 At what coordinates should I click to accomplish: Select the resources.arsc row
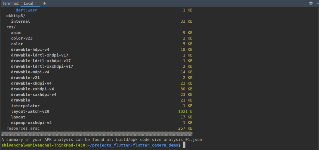(100, 128)
